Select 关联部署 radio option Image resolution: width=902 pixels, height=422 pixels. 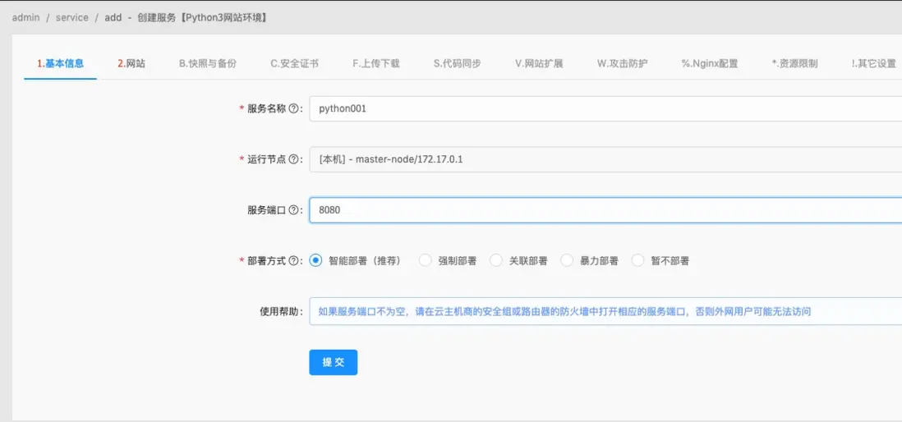[x=496, y=260]
